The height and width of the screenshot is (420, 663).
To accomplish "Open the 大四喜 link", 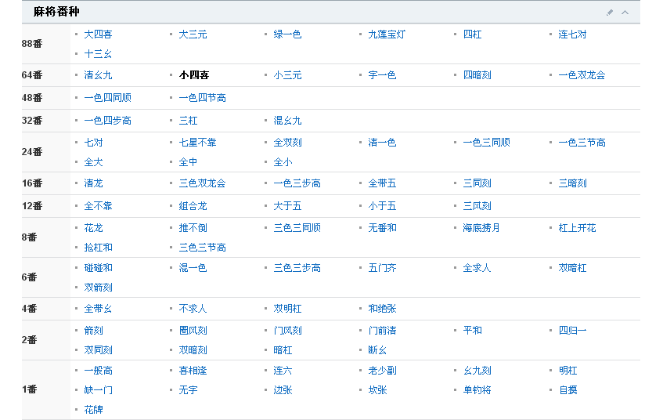I will point(98,34).
